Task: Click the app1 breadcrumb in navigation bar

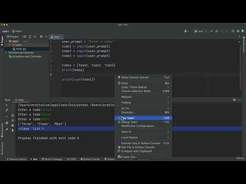Action: (6, 31)
